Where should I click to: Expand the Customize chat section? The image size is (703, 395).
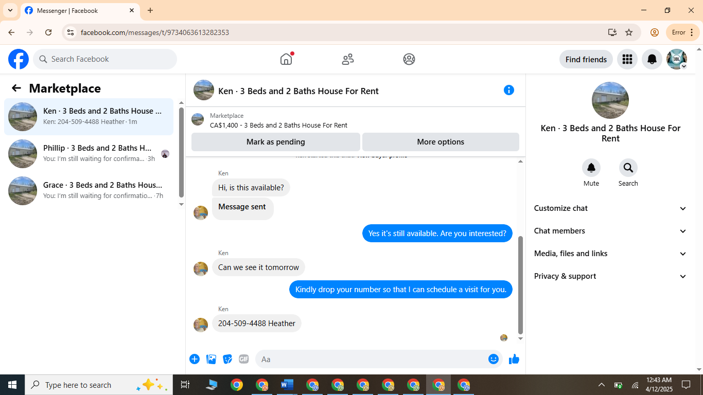[610, 208]
